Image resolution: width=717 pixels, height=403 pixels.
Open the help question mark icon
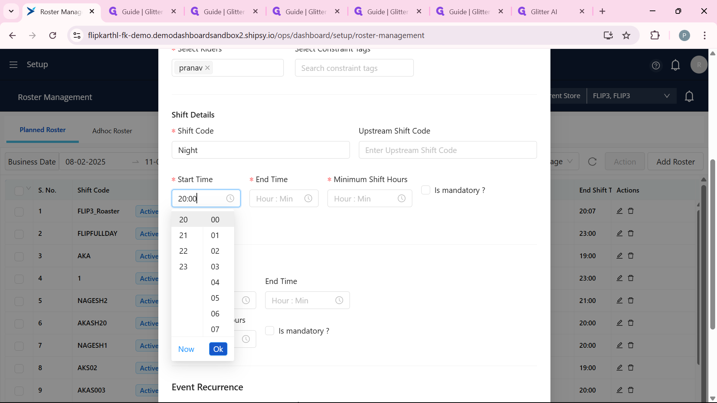[x=656, y=66]
